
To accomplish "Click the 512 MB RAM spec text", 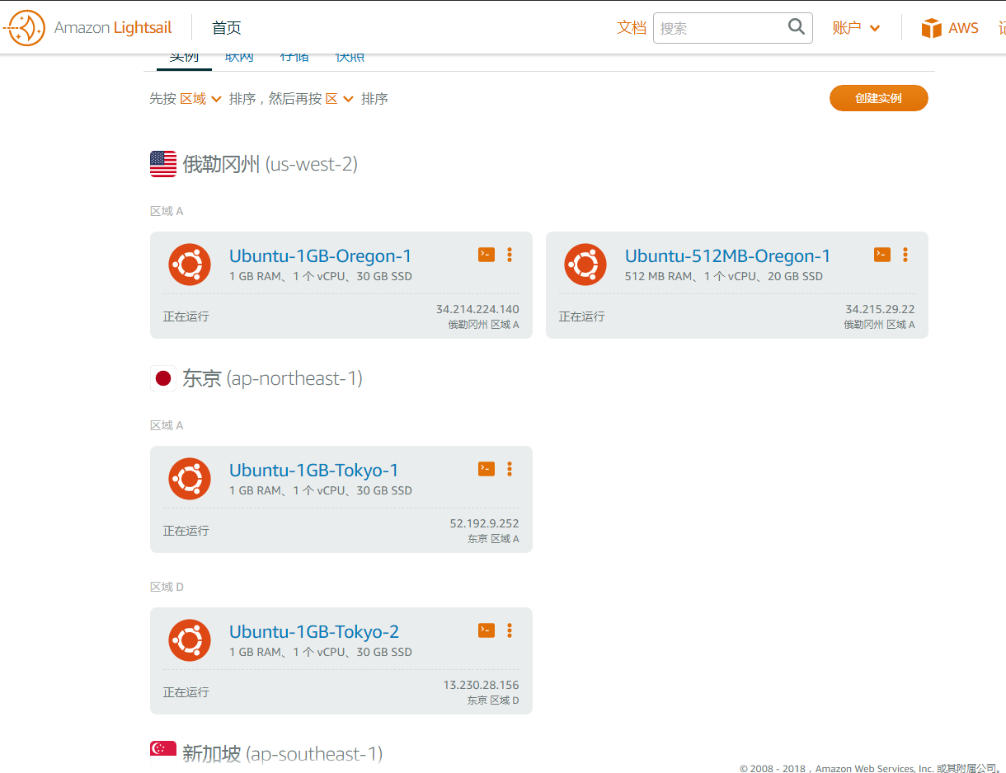I will click(x=724, y=277).
